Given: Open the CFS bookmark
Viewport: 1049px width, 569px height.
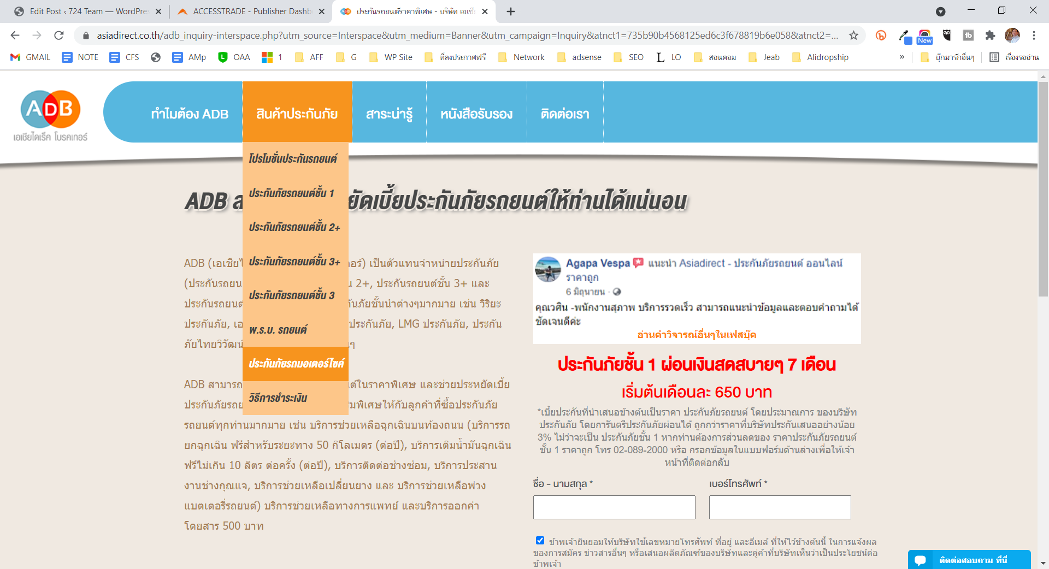Looking at the screenshot, I should [x=125, y=57].
